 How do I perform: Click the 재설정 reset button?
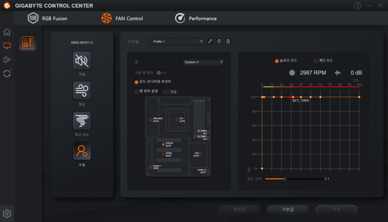(239, 209)
